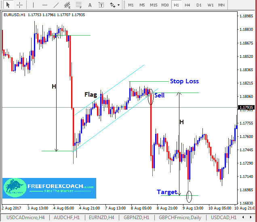257x222 pixels.
Task: Click the FreeForexCoach logo banner
Action: pos(49,188)
